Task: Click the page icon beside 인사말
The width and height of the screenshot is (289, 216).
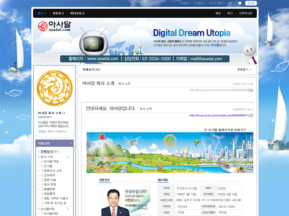Action: click(x=42, y=166)
